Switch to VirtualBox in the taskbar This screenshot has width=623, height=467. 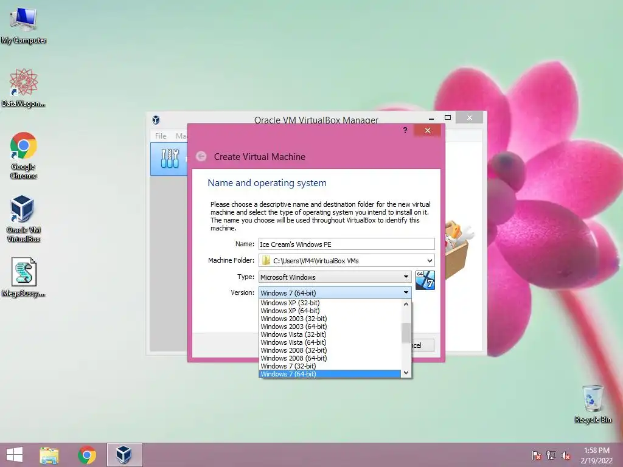click(x=124, y=455)
